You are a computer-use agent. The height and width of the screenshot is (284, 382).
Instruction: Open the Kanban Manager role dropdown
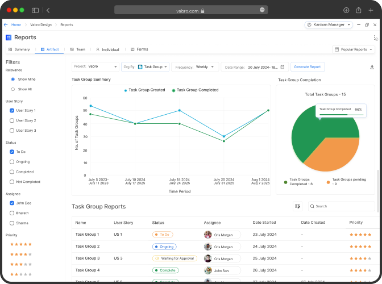(329, 25)
